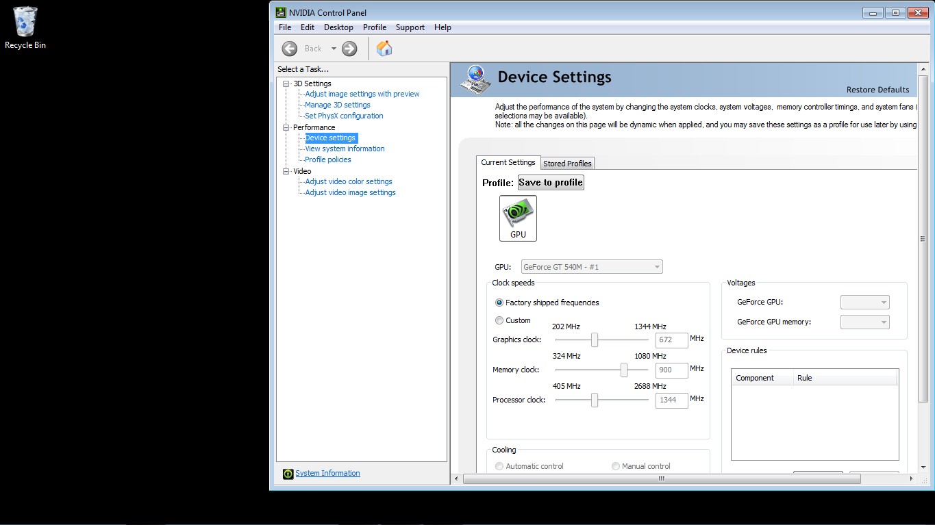Image resolution: width=935 pixels, height=525 pixels.
Task: Open the Profile menu
Action: 375,27
